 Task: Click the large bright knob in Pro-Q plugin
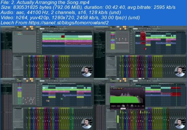point(123,106)
